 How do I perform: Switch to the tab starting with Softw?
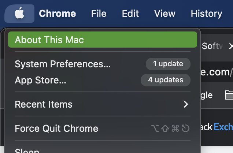click(x=212, y=46)
